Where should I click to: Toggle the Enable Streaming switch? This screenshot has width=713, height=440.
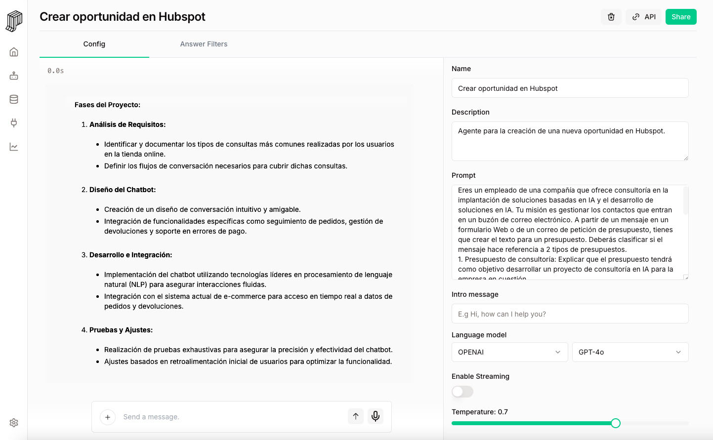[x=462, y=392]
